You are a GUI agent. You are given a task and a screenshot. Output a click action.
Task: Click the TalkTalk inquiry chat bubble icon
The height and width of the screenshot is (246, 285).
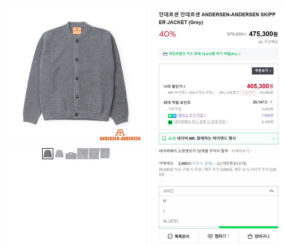coord(170,236)
